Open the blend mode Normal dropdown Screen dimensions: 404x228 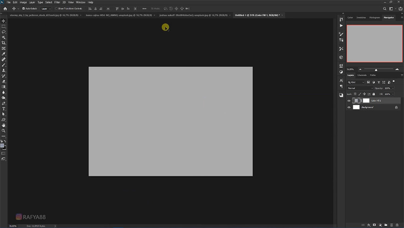360,88
